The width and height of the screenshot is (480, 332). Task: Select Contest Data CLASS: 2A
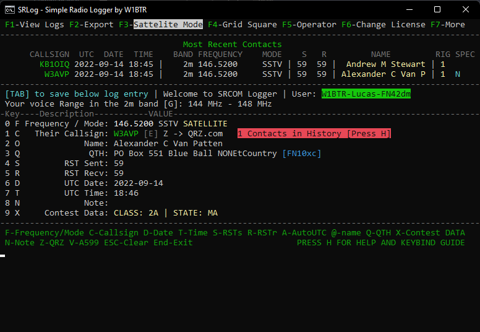pos(136,212)
